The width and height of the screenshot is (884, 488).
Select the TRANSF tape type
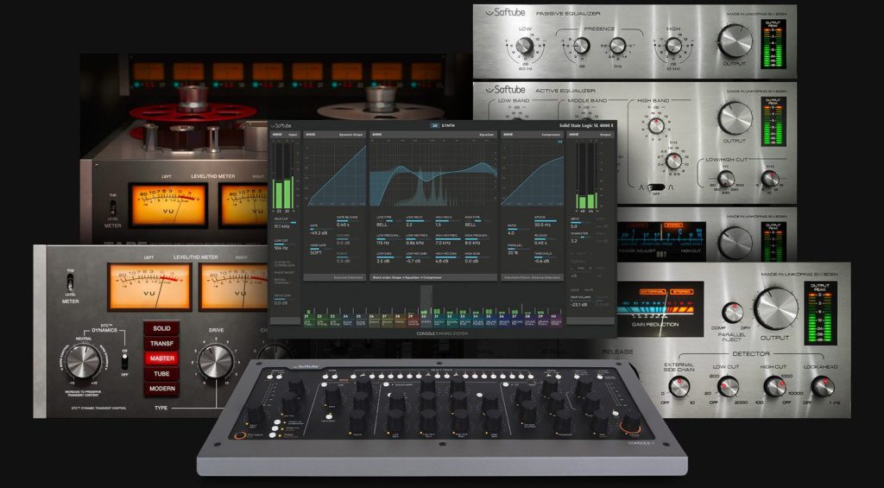pos(161,344)
